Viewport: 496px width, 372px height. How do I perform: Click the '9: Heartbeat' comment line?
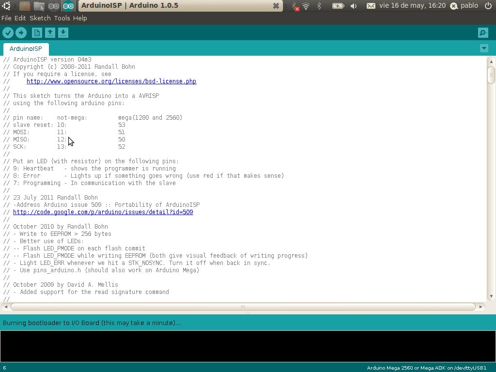[x=90, y=169]
